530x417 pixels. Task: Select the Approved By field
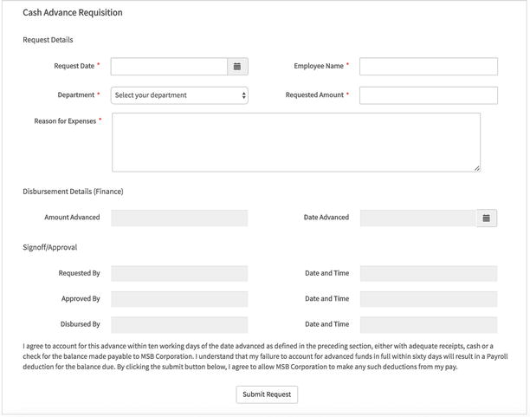point(179,299)
